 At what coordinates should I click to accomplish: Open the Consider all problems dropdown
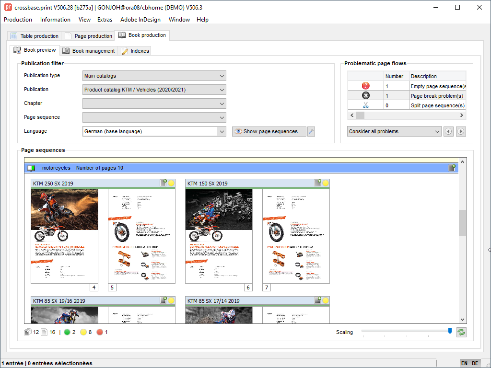[394, 131]
